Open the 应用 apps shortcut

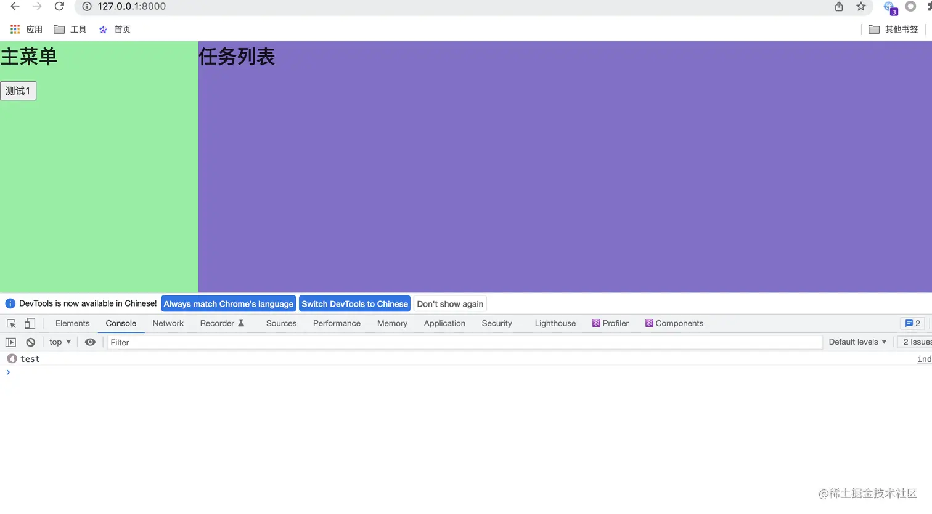point(27,30)
